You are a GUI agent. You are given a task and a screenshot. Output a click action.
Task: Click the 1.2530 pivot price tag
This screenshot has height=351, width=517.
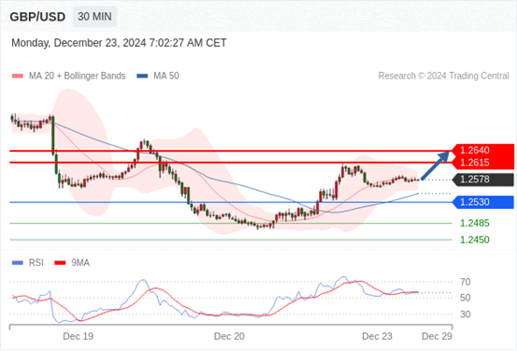[482, 202]
